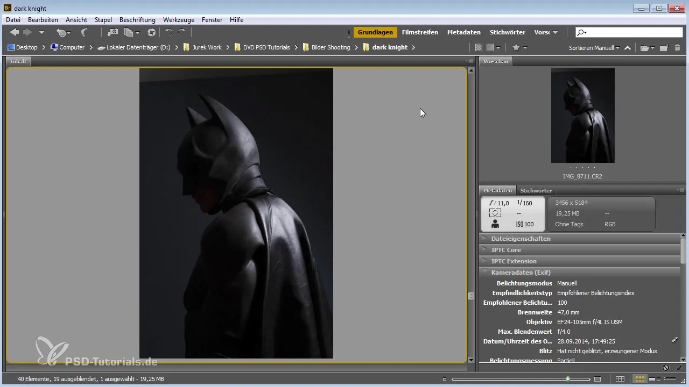
Task: Navigate to Computer in the path bar
Action: [67, 47]
